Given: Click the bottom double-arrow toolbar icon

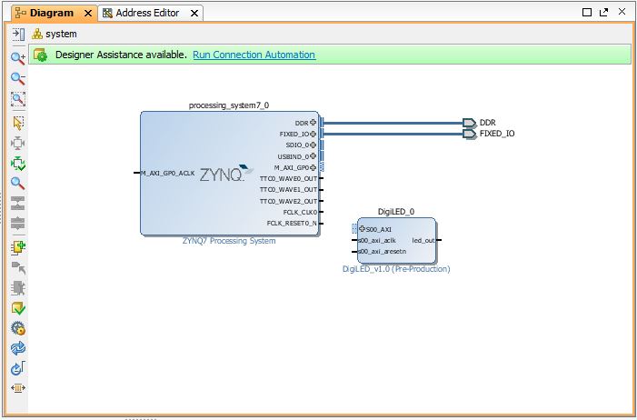Looking at the screenshot, I should tap(18, 388).
